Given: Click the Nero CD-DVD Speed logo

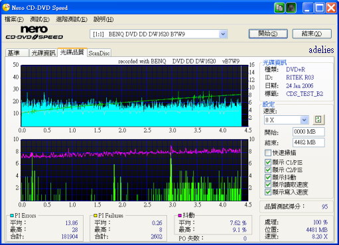Looking at the screenshot, I should (34, 32).
